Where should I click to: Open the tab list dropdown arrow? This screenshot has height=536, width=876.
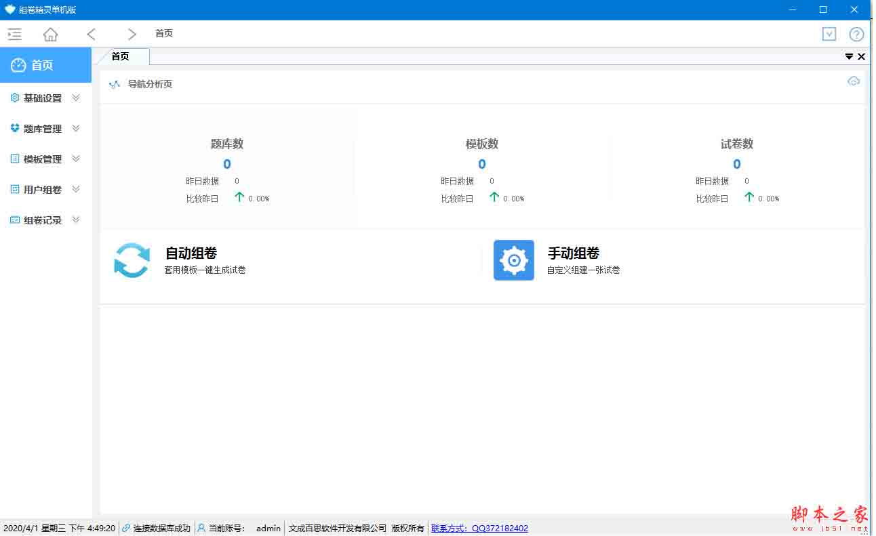[849, 57]
